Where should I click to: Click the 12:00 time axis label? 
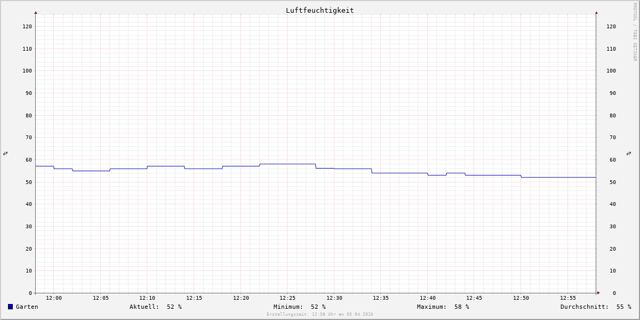pyautogui.click(x=54, y=298)
